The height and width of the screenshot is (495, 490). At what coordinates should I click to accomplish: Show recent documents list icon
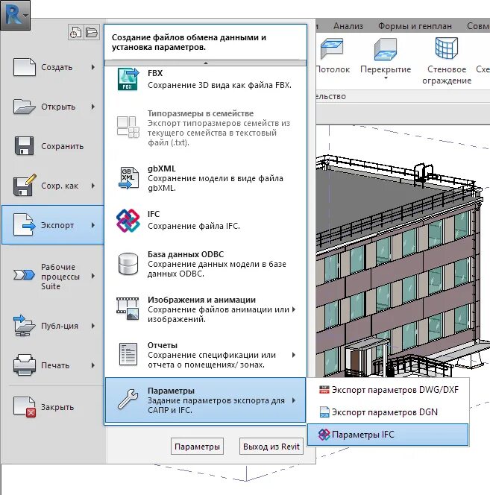click(x=76, y=32)
